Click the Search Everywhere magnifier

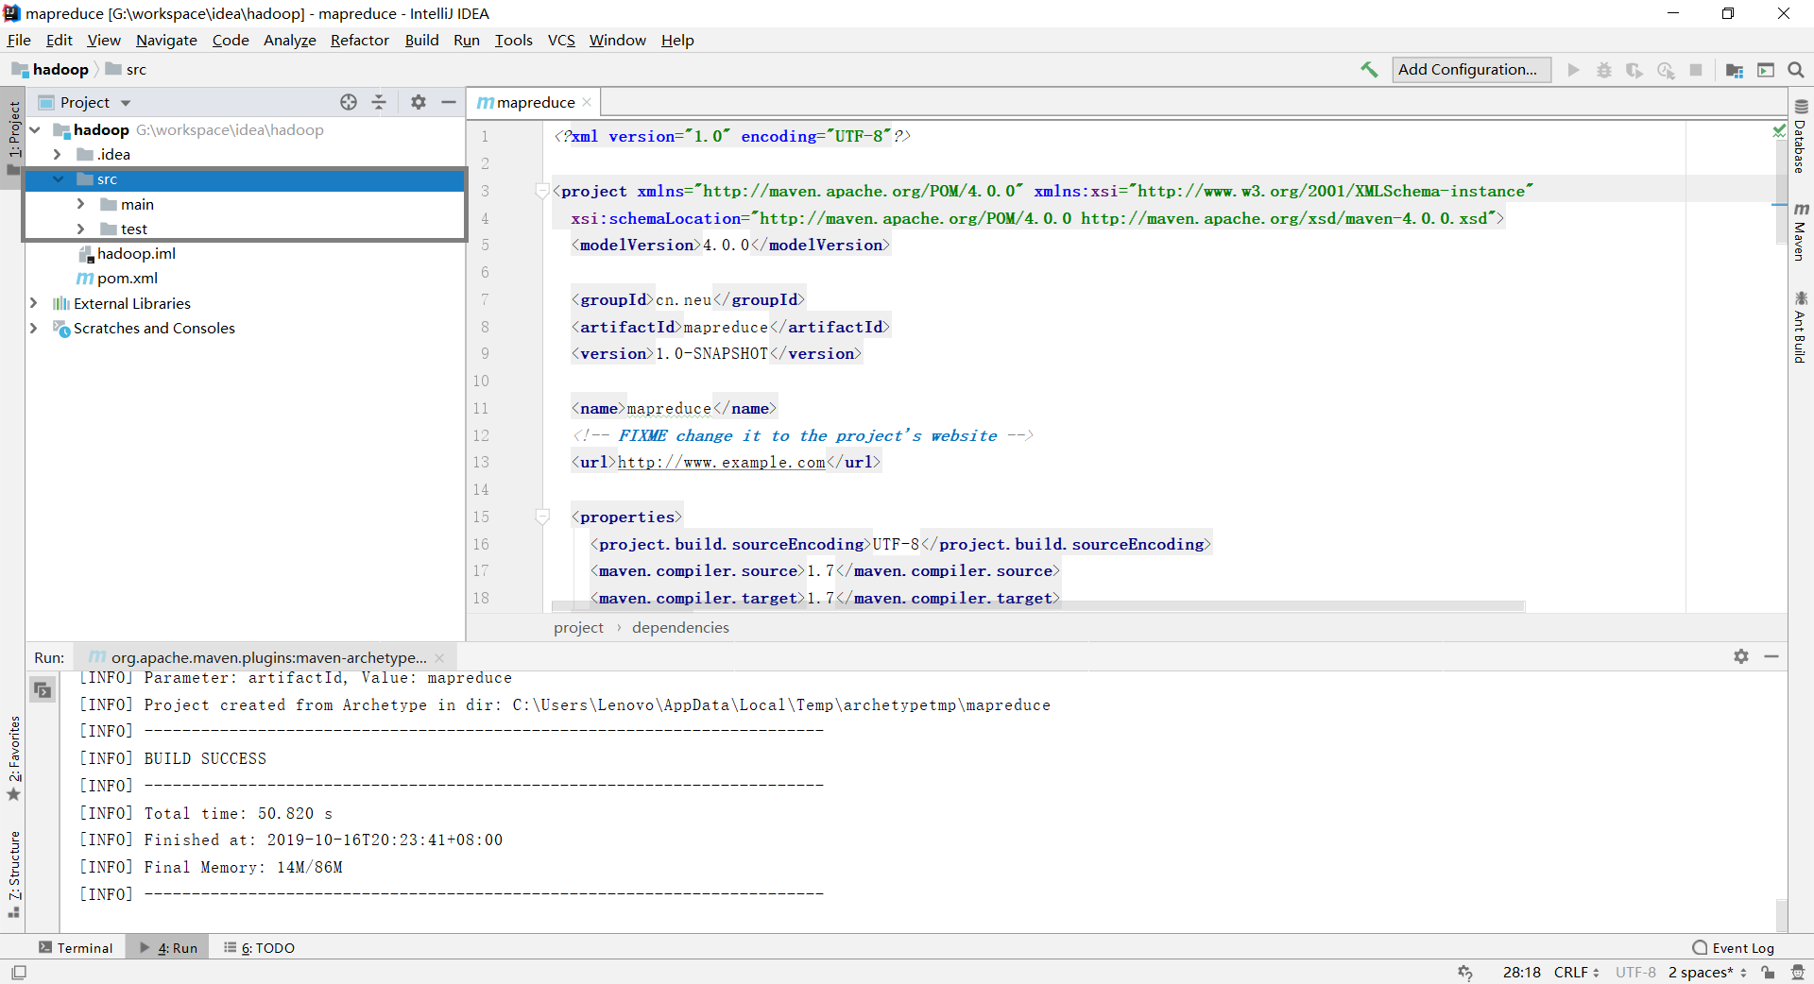[x=1796, y=70]
